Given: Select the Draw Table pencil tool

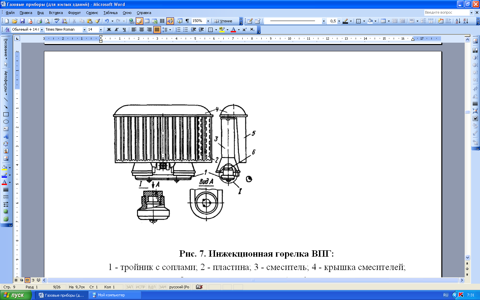Looking at the screenshot, I should pyautogui.click(x=250, y=21).
